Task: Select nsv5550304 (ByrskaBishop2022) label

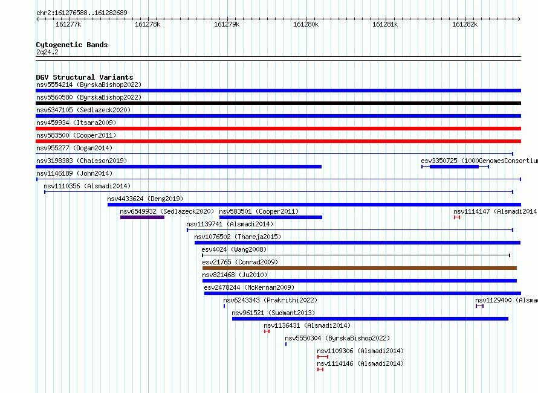Action: (x=337, y=338)
